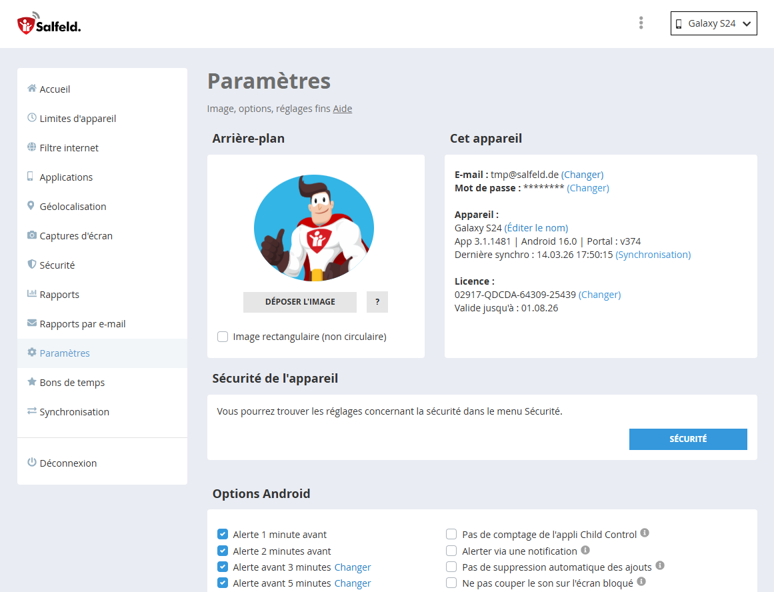Enable Image rectangulaire (non circulaire) checkbox
This screenshot has height=592, width=774.
pyautogui.click(x=223, y=337)
